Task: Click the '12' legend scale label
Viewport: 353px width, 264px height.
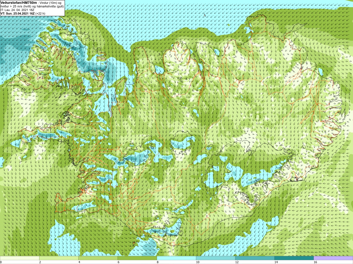Action: [x=237, y=262]
